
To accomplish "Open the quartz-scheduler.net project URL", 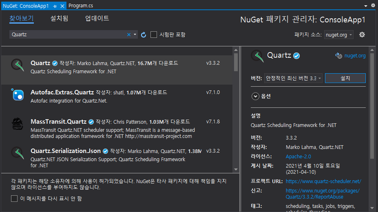I will tap(323, 181).
